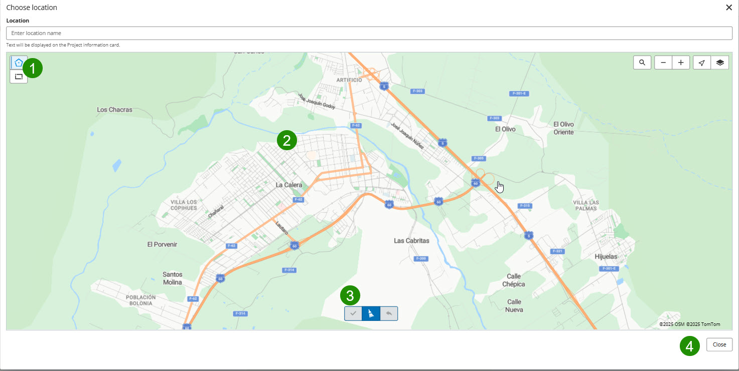Click the F-321 road shield
739x371 pixels.
[x=557, y=251]
